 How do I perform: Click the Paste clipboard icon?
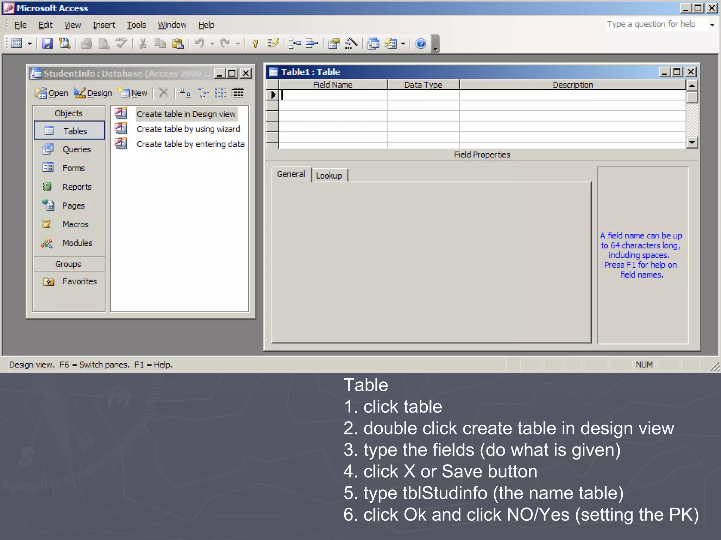tap(178, 44)
